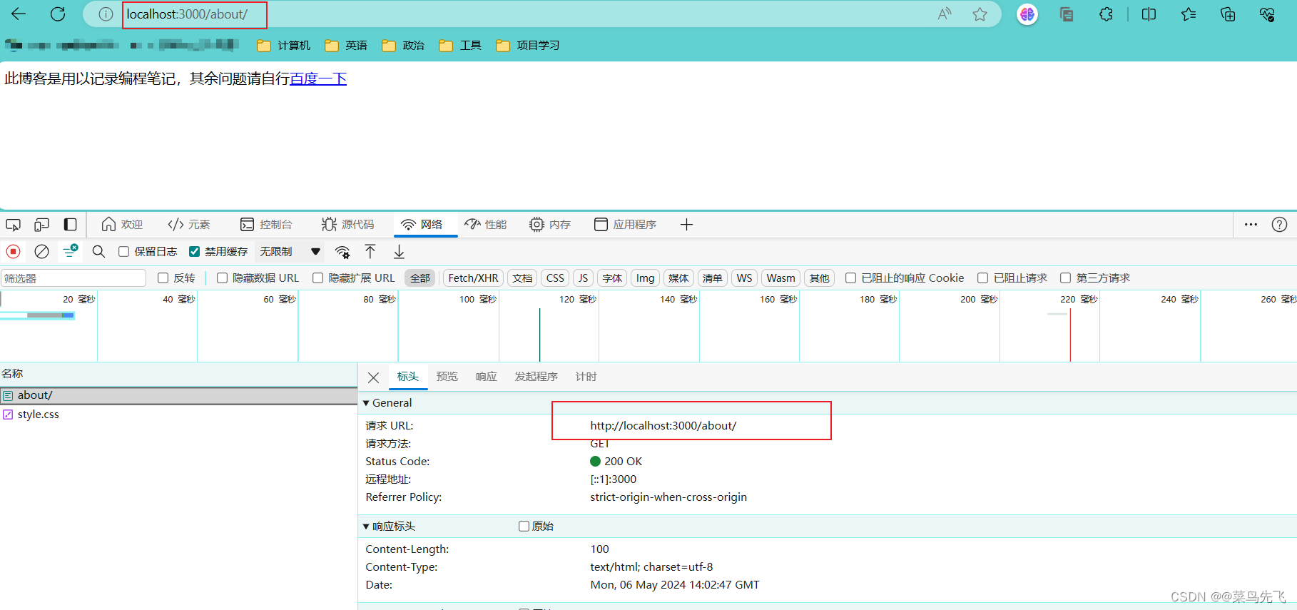Check 已阻止的响应 Cookie checkbox
Screen dimensions: 1297x610
850,278
